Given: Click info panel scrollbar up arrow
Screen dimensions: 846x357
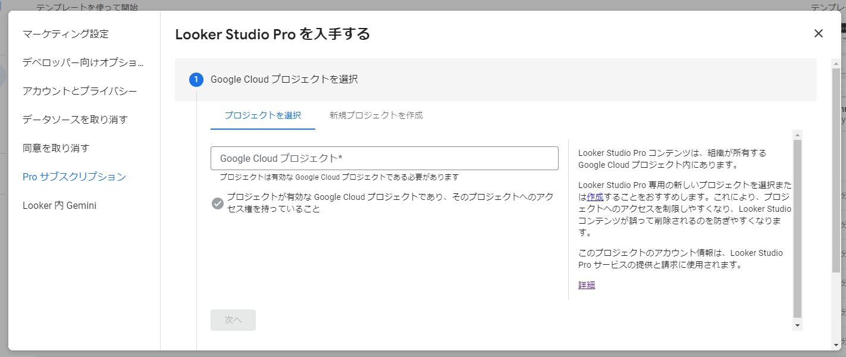Looking at the screenshot, I should [797, 135].
